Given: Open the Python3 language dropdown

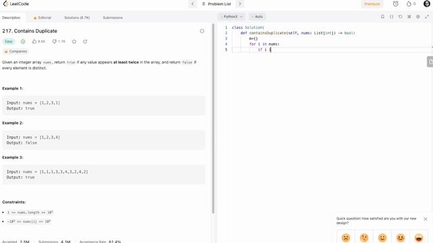Looking at the screenshot, I should point(232,17).
